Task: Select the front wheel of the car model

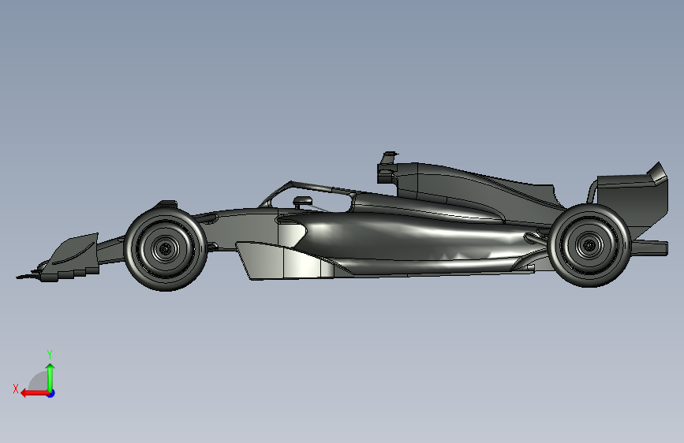Action: (166, 249)
